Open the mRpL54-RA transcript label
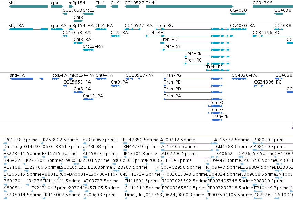Screen dimensions: 293x200 pyautogui.click(x=81, y=26)
